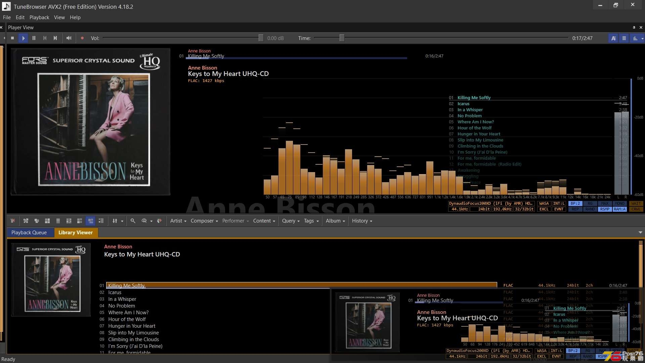Open the Artist dropdown
Viewport: 645px width, 363px height.
pyautogui.click(x=178, y=221)
